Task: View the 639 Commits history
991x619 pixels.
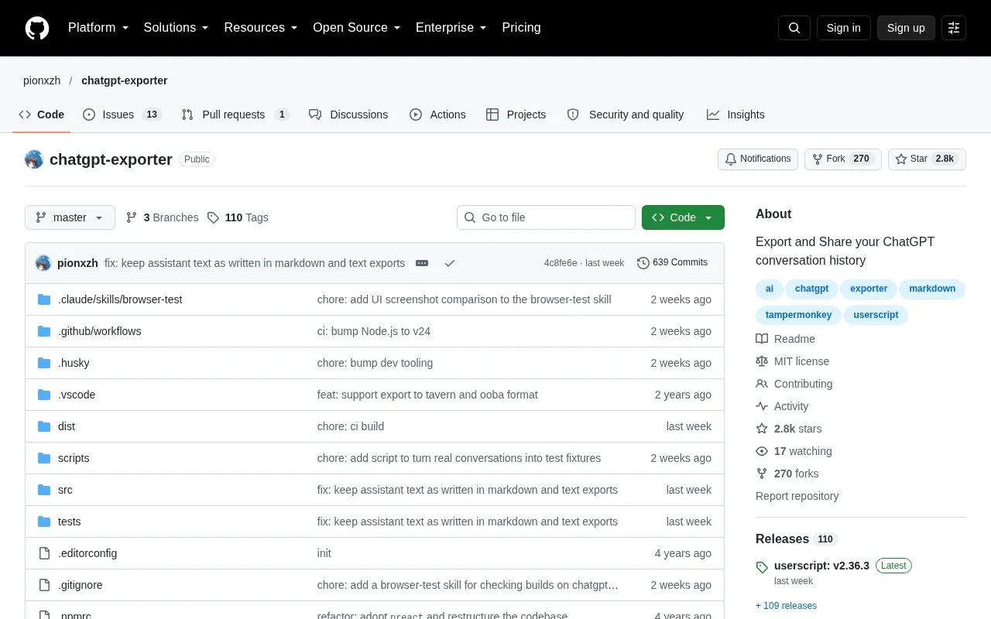Action: (672, 263)
